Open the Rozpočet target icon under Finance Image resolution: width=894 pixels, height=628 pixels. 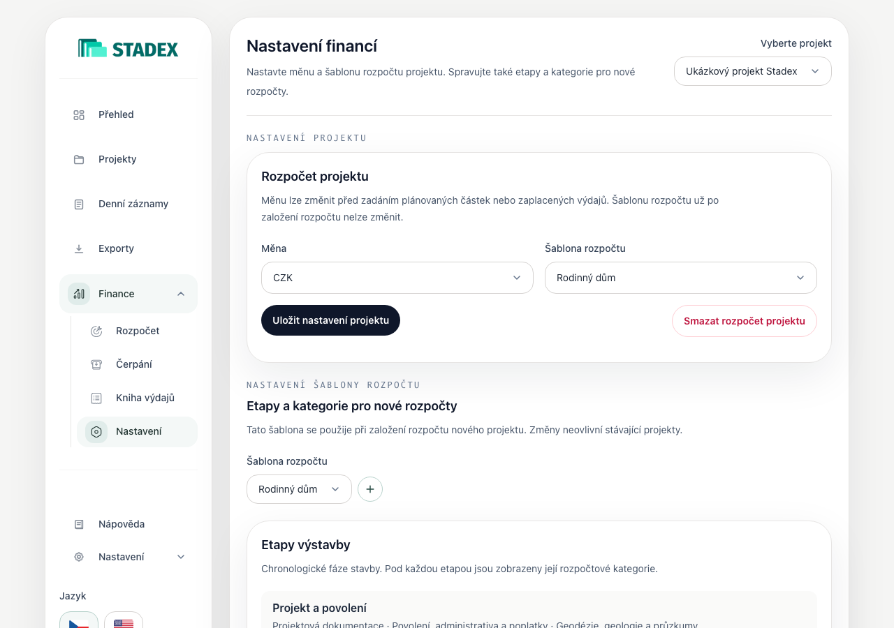[x=96, y=331]
